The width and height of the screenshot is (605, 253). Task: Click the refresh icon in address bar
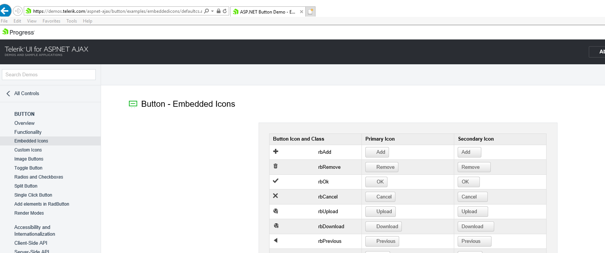(x=225, y=11)
